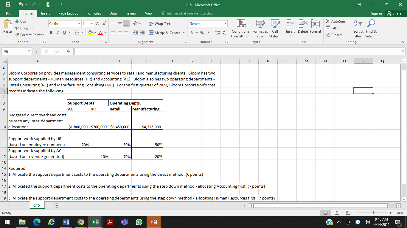Open Conditional Formatting options
Viewport: 407px width, 228px height.
241,28
